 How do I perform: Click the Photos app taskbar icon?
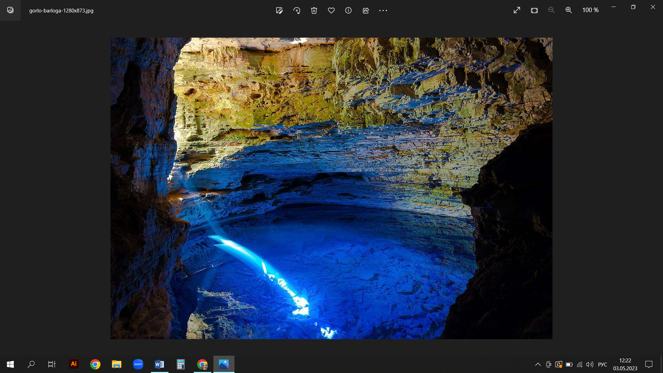tap(224, 364)
